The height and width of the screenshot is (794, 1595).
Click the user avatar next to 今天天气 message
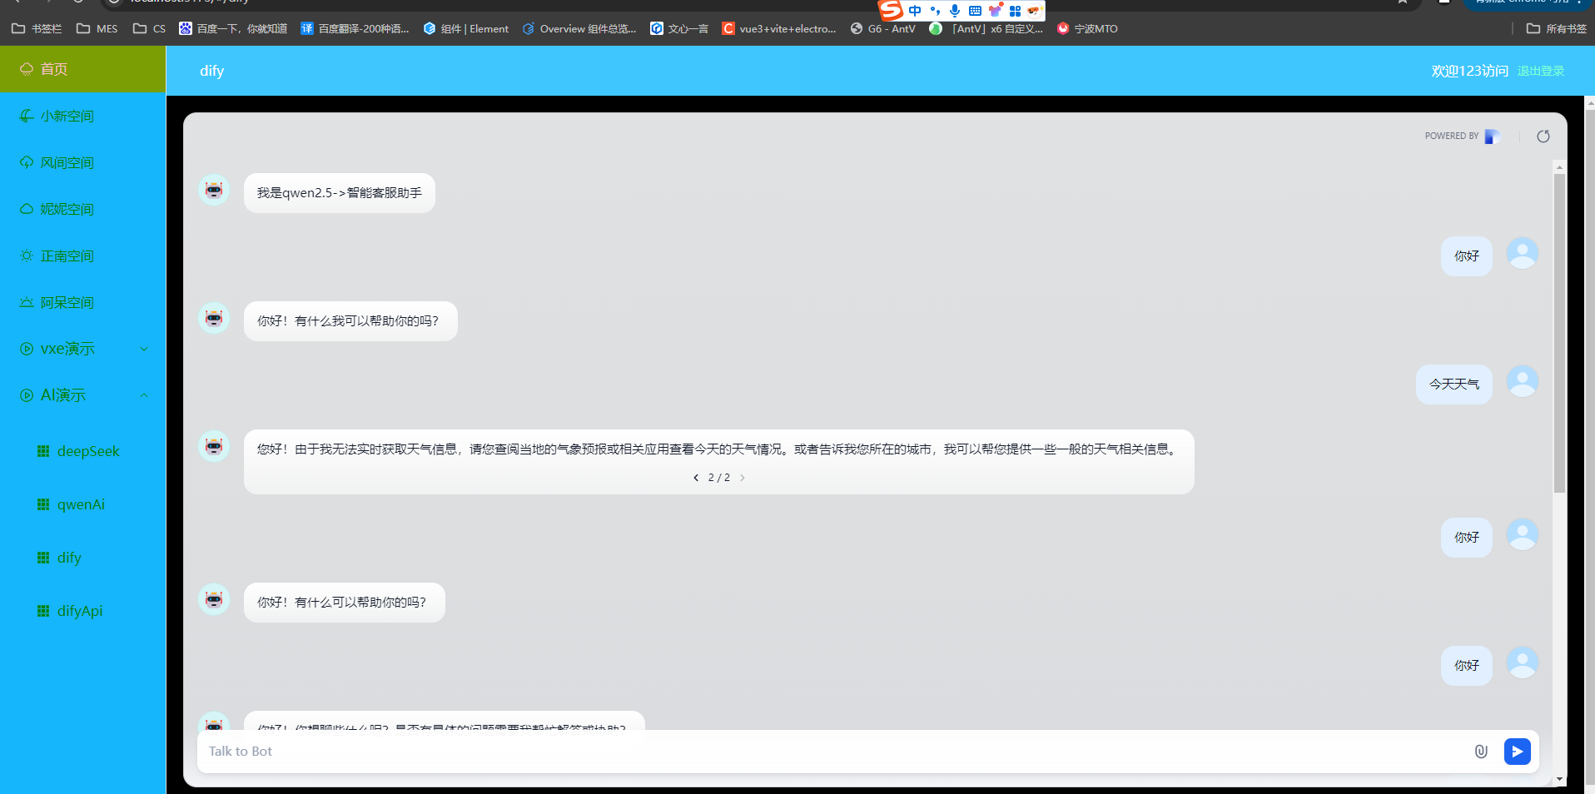click(x=1522, y=381)
